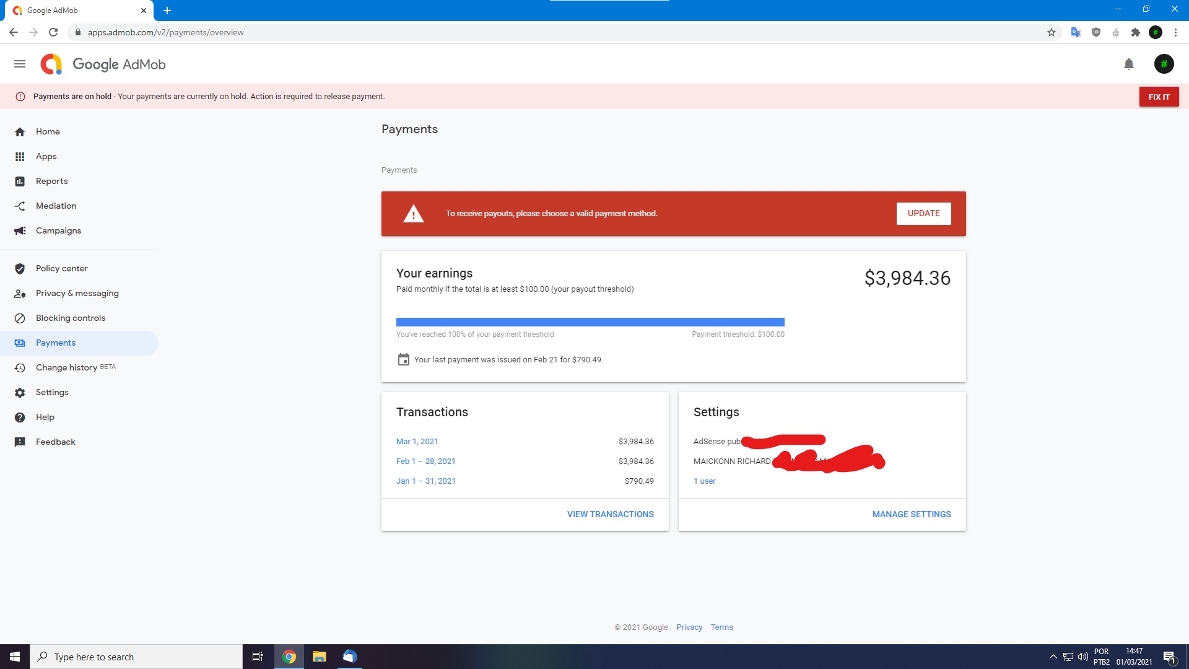Expand the Privacy & Messaging menu item
1189x669 pixels.
point(77,292)
